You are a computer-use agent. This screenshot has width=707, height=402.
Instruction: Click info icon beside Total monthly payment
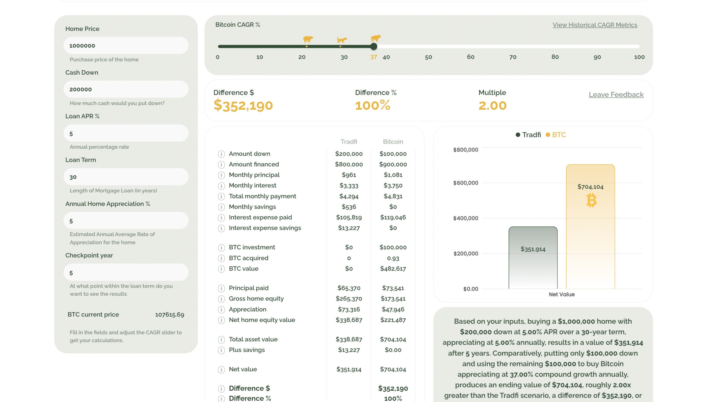[x=221, y=196]
